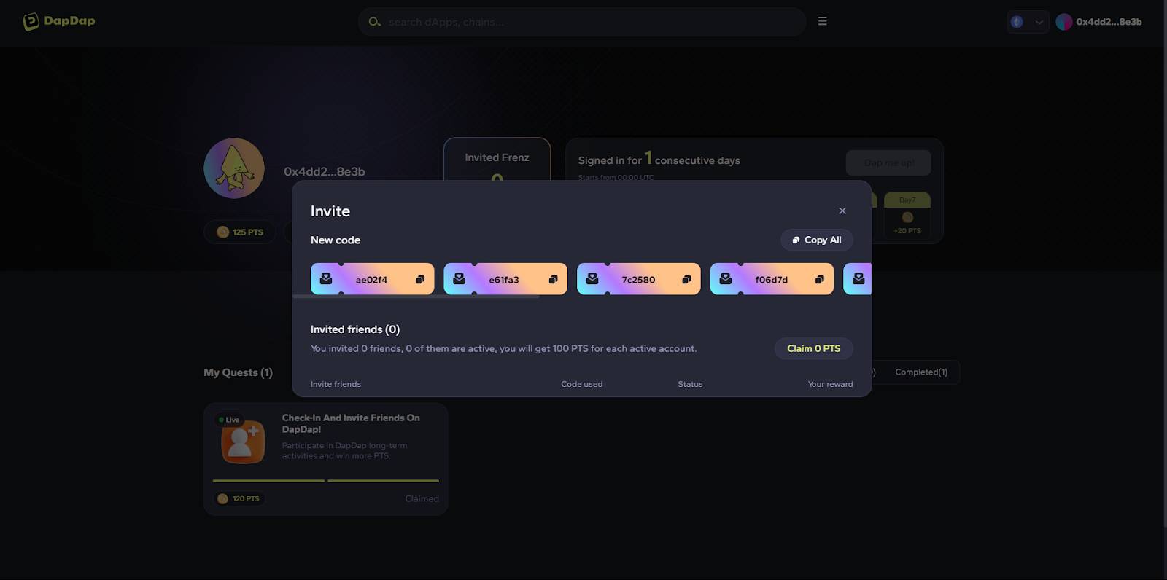Click the DapDap logo
Image resolution: width=1167 pixels, height=580 pixels.
pos(59,21)
